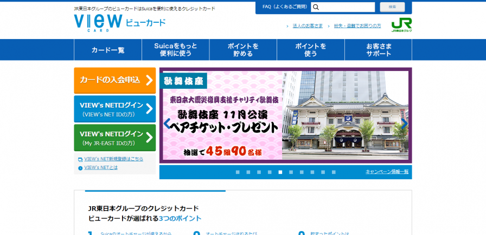Select fourth carousel indicator dot

point(270,172)
